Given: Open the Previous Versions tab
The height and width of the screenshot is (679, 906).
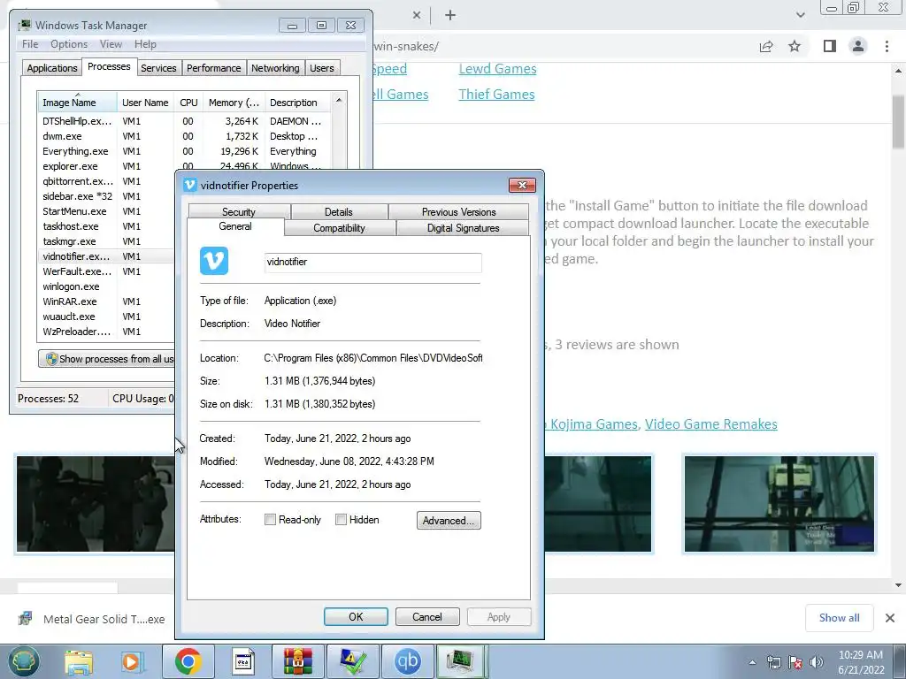Looking at the screenshot, I should (x=459, y=212).
